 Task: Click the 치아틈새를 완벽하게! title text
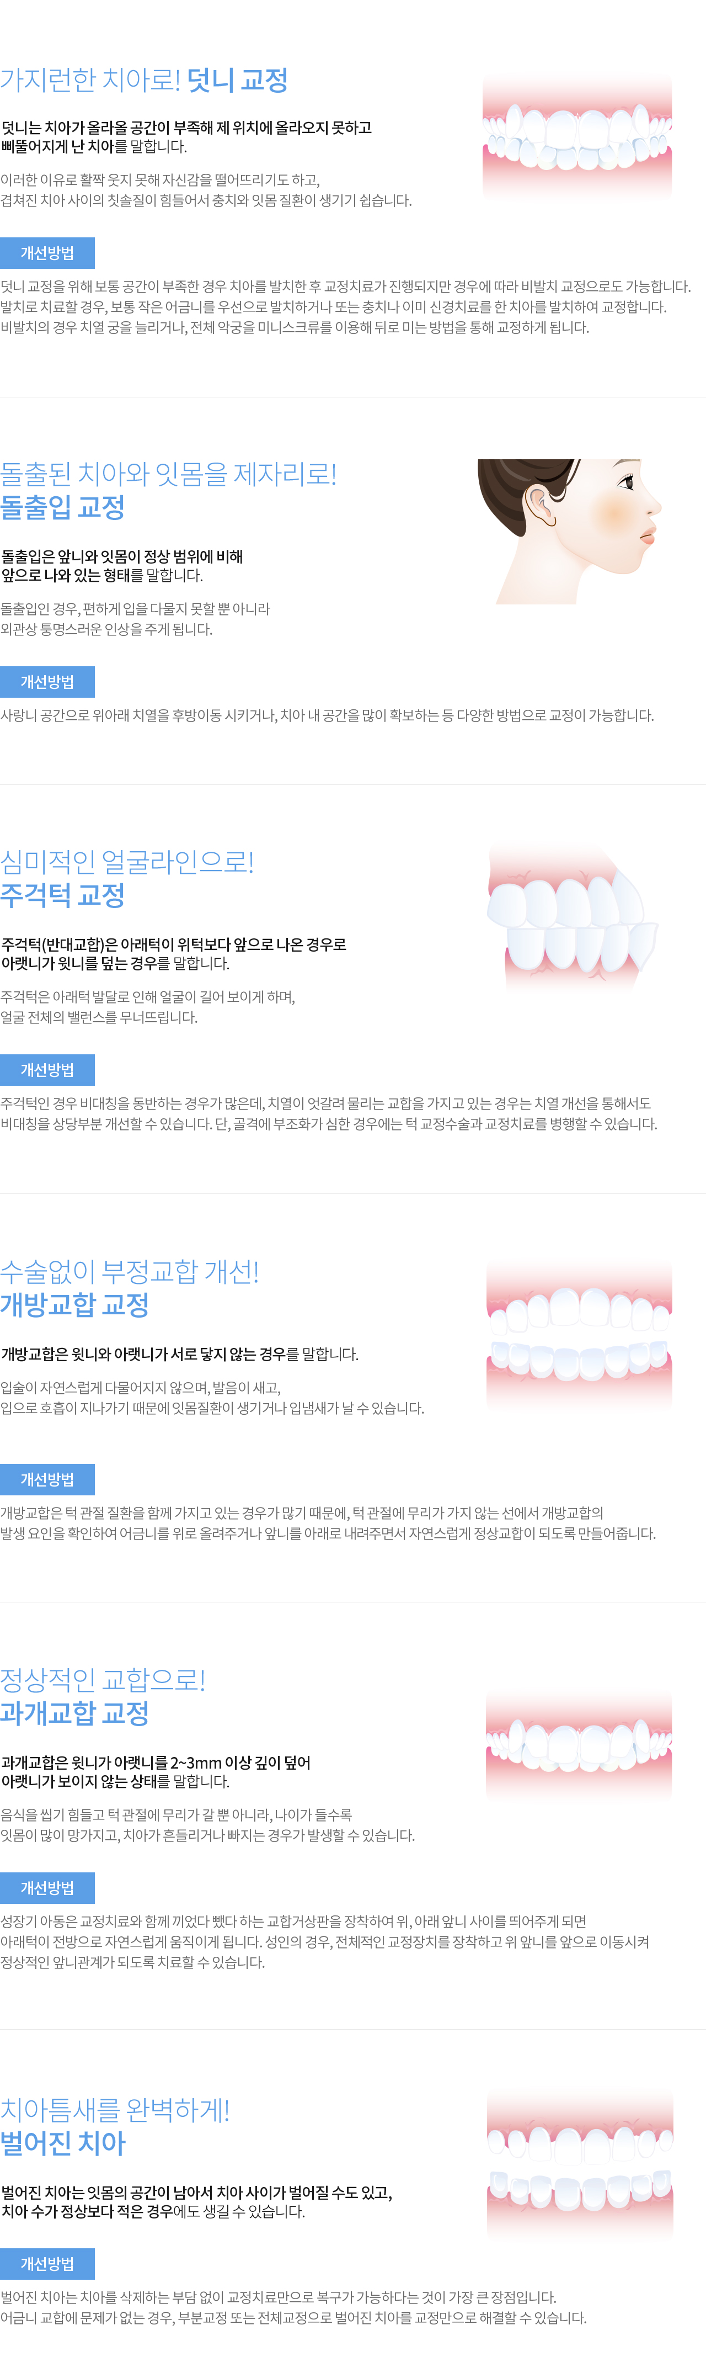115,2109
